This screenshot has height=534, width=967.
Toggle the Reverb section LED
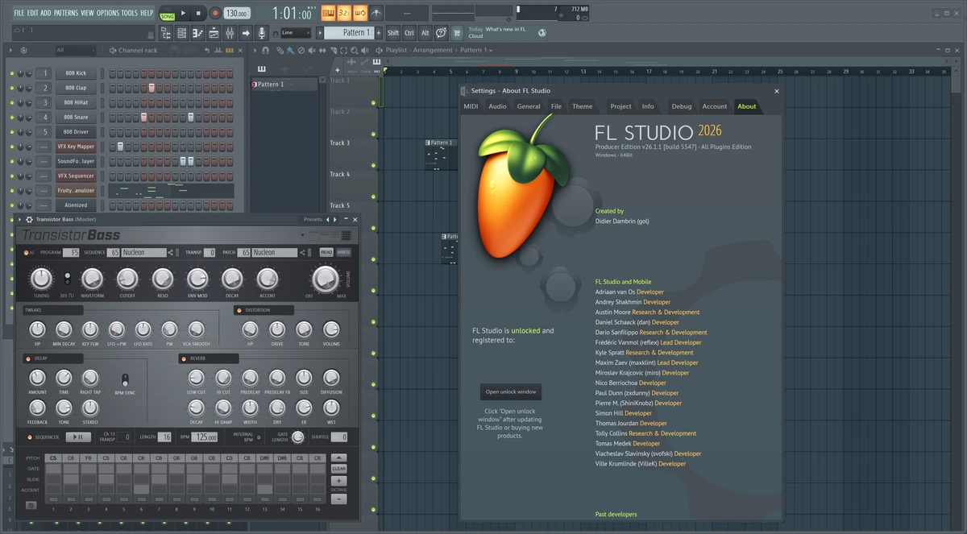click(x=184, y=359)
